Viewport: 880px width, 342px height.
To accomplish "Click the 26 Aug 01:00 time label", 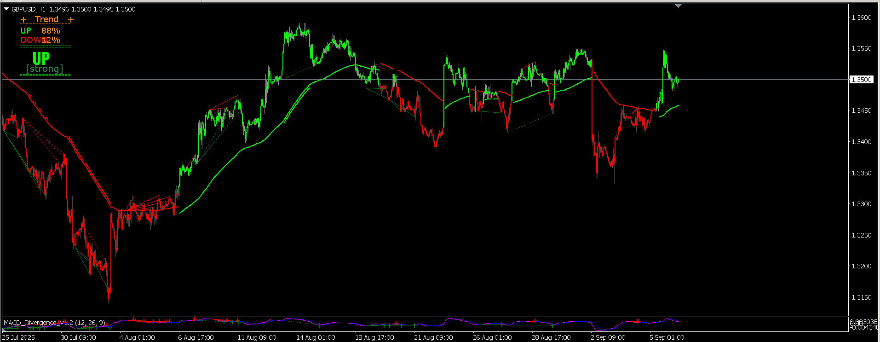I will point(492,337).
